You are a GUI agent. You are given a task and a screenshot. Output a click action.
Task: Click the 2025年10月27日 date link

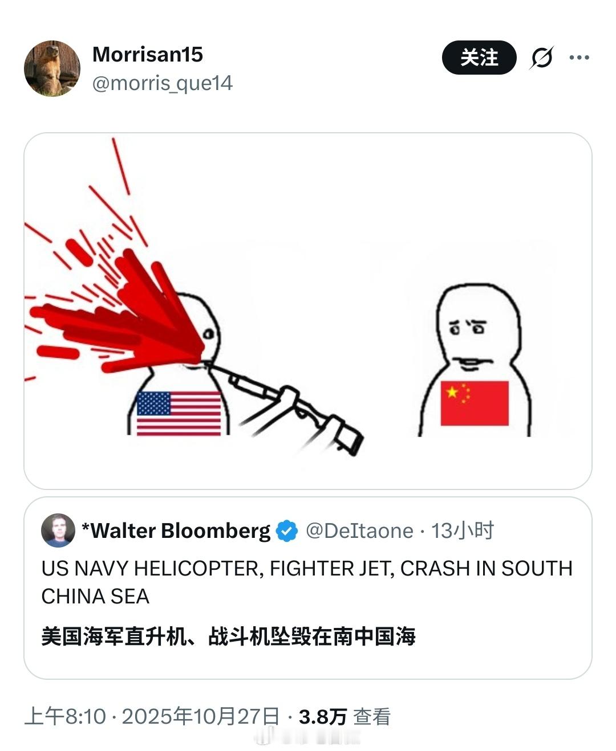pyautogui.click(x=201, y=716)
